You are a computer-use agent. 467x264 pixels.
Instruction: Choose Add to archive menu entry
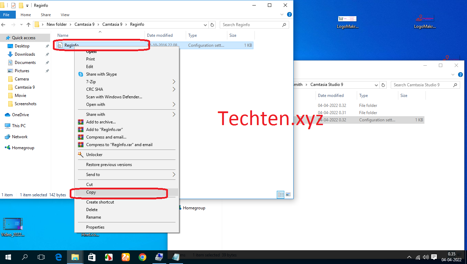coord(127,122)
